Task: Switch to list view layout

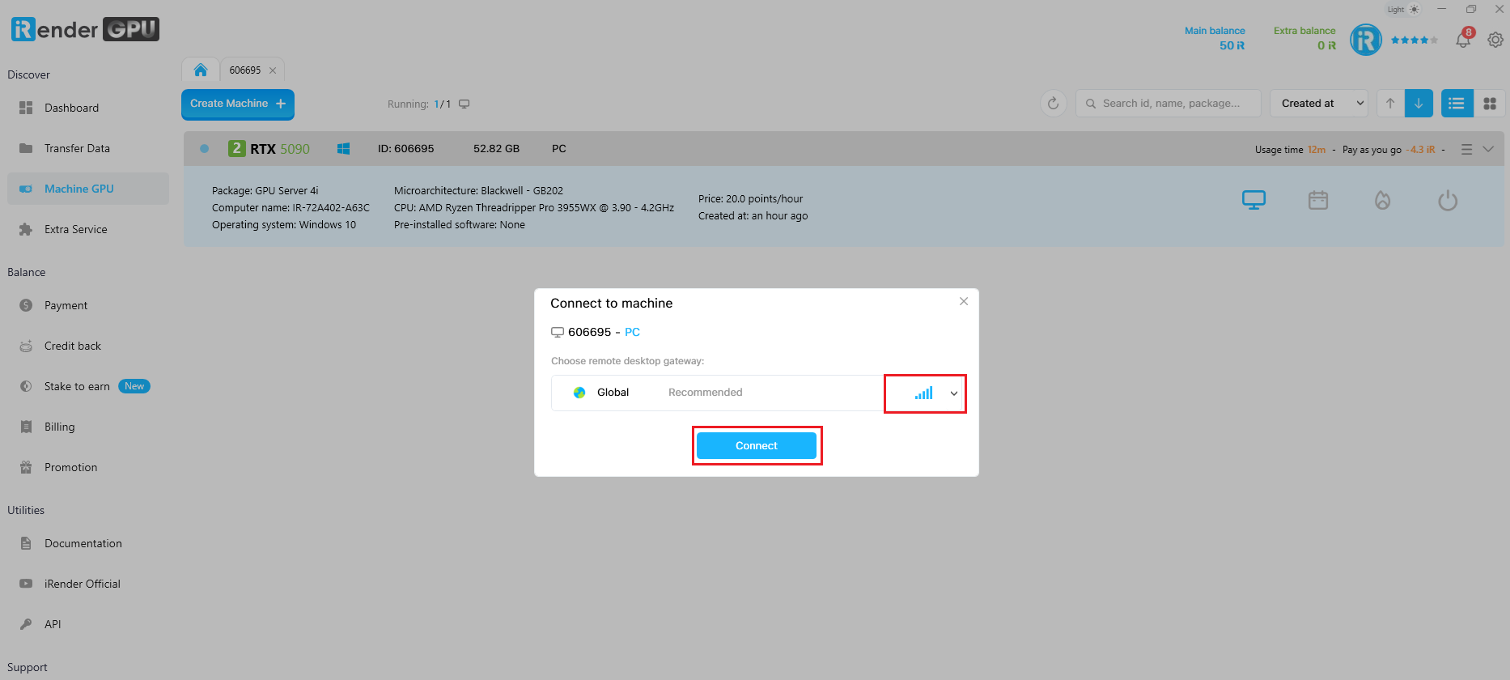Action: click(x=1457, y=104)
